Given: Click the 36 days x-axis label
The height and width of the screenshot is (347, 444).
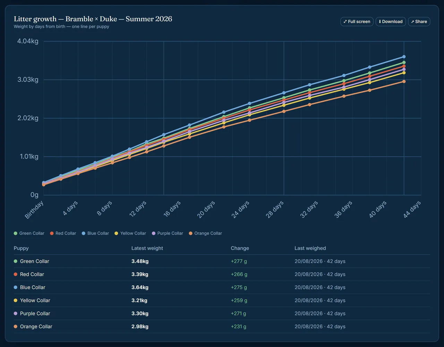Looking at the screenshot, I should [343, 209].
